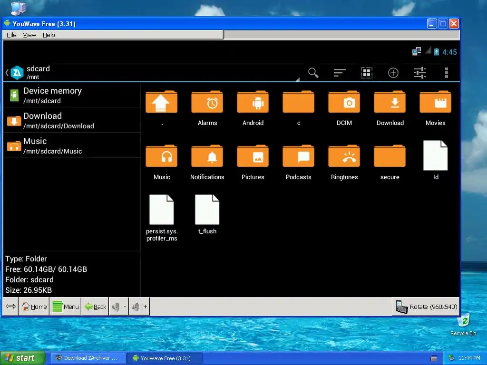
Task: Switch to YouWave Free taskbar item
Action: pos(165,358)
